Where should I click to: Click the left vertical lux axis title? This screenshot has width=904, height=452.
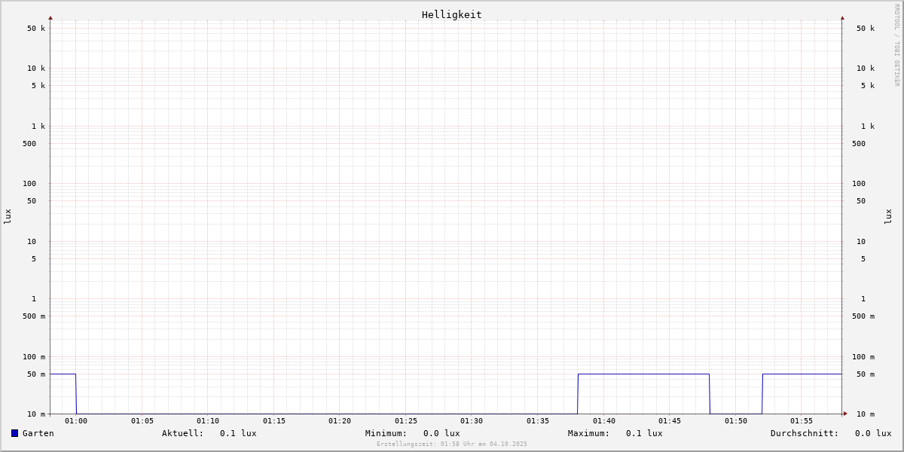(x=8, y=216)
